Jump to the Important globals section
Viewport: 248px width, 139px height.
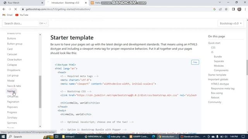coord(218,80)
